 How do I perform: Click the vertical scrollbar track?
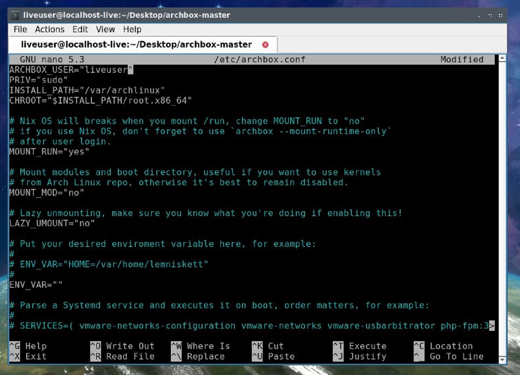(x=502, y=209)
